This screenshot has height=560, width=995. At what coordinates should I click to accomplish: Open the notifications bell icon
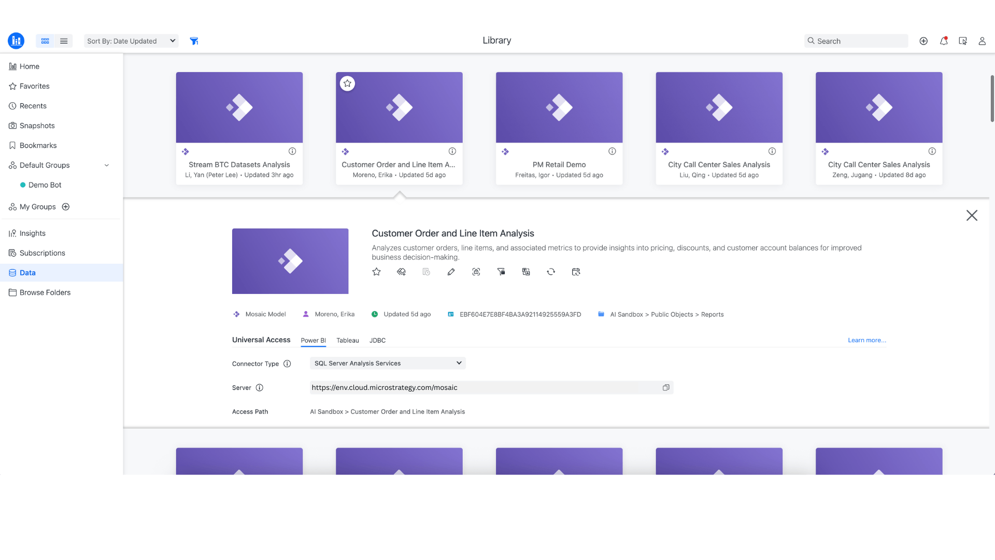tap(944, 41)
